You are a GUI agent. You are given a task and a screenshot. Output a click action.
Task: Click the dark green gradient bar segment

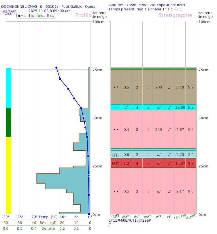click(9, 122)
